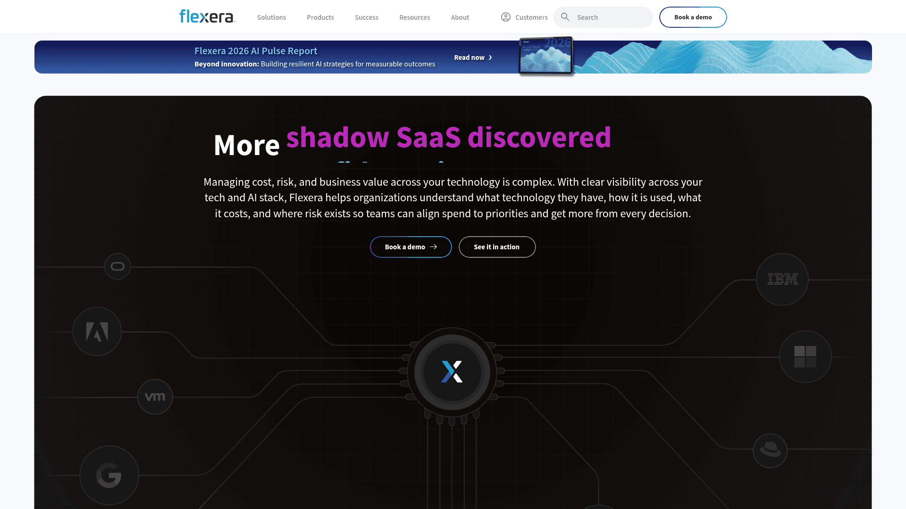906x509 pixels.
Task: Click the Oracle logo icon
Action: coord(117,266)
